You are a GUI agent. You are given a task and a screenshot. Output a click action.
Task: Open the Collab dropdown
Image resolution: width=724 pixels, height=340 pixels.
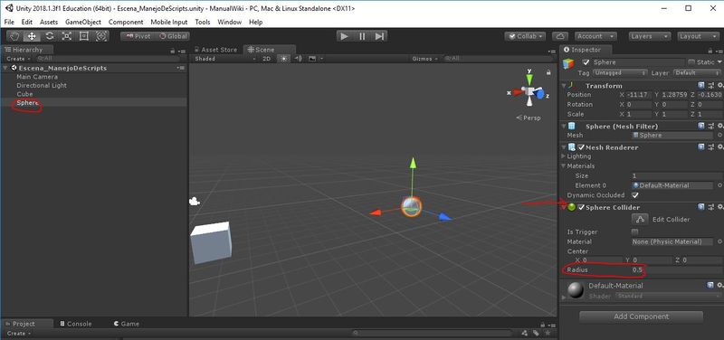[525, 36]
